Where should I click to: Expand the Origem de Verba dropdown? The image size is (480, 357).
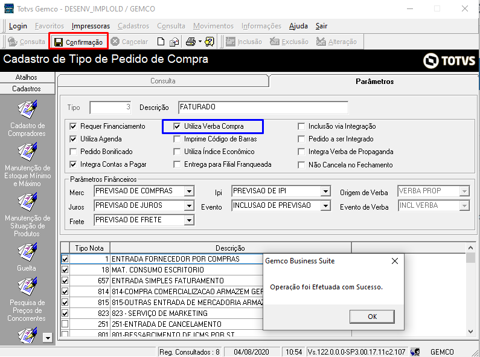pyautogui.click(x=464, y=191)
